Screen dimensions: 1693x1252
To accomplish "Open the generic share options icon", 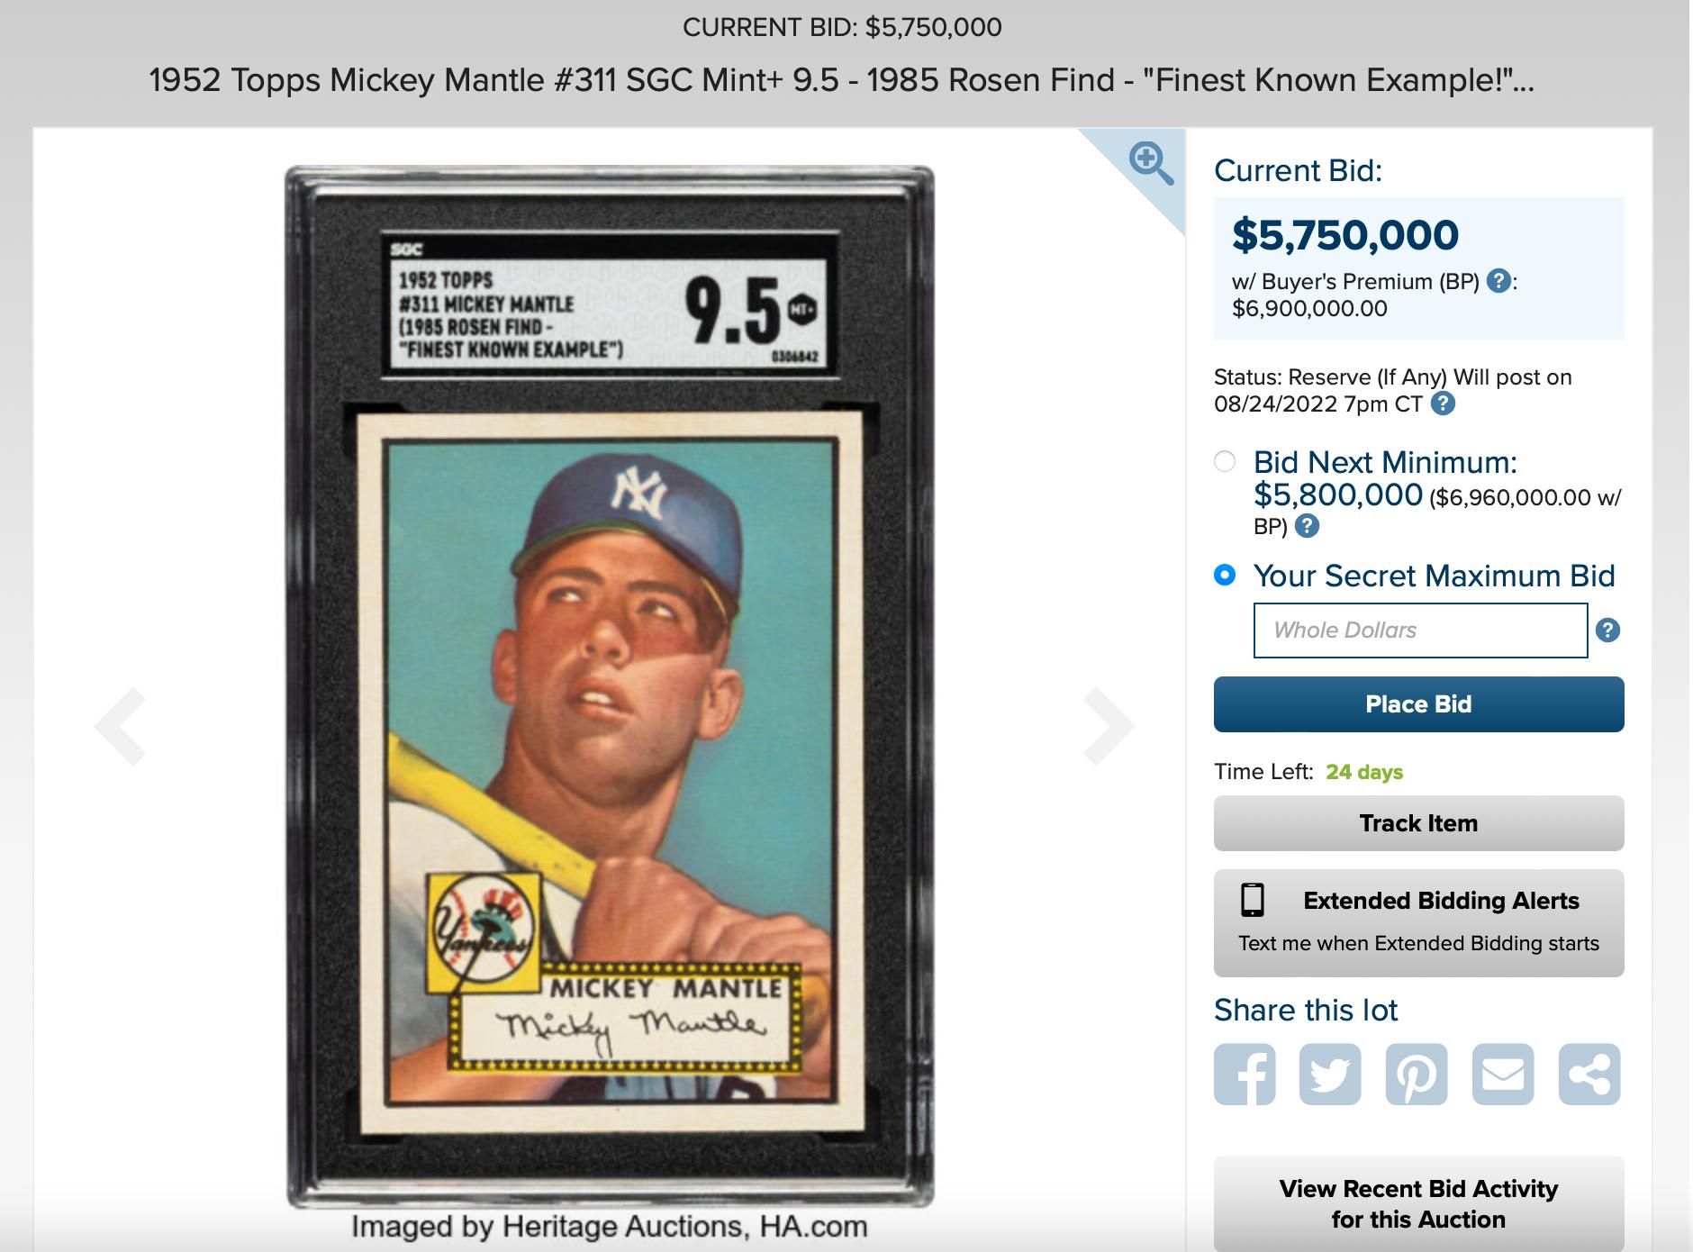I will [x=1589, y=1075].
